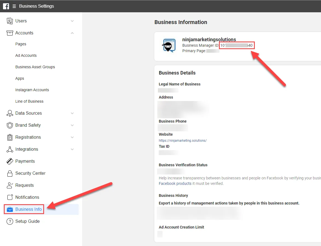Click the Primary Page label

(194, 51)
